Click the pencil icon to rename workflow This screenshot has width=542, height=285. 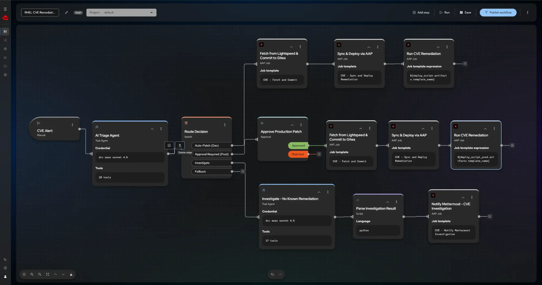tap(66, 12)
